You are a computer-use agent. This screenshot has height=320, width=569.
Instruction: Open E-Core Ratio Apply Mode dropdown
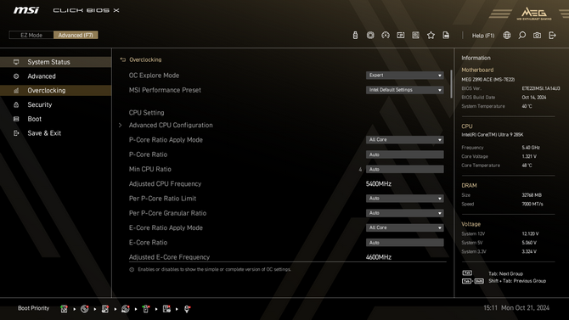coord(404,227)
